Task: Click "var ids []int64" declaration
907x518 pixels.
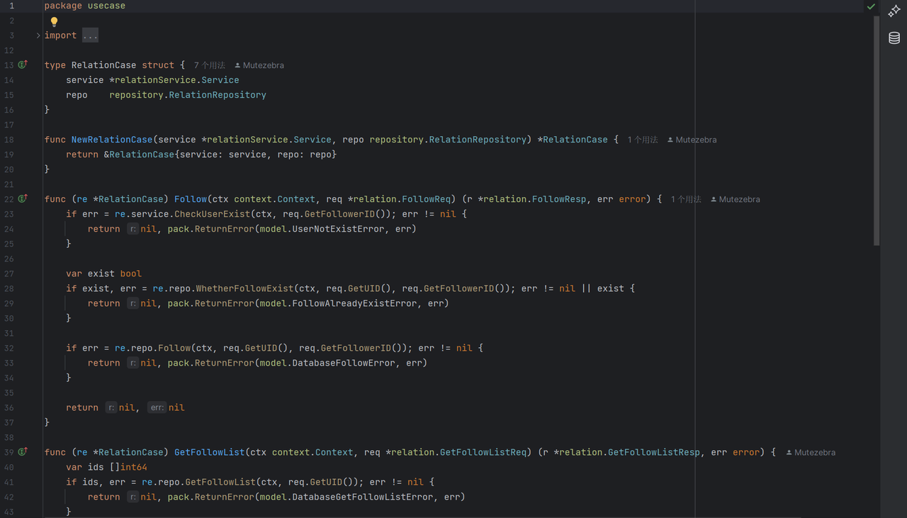Action: [x=107, y=467]
